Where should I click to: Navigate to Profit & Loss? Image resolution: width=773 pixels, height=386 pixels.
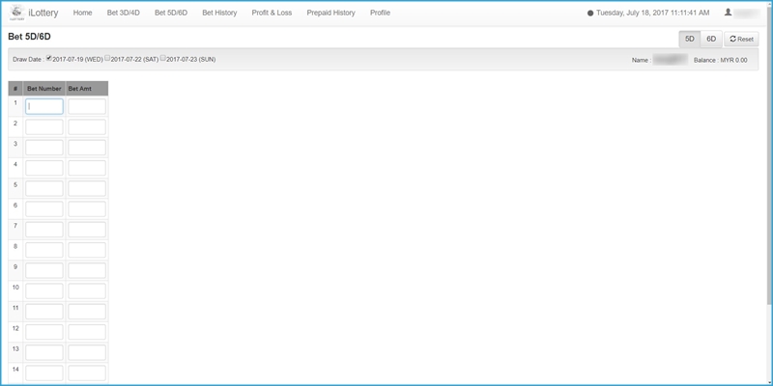[272, 14]
